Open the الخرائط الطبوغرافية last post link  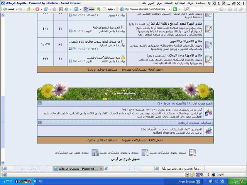point(107,27)
